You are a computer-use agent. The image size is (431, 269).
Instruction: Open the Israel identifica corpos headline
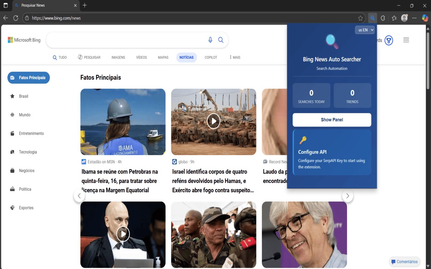point(213,181)
